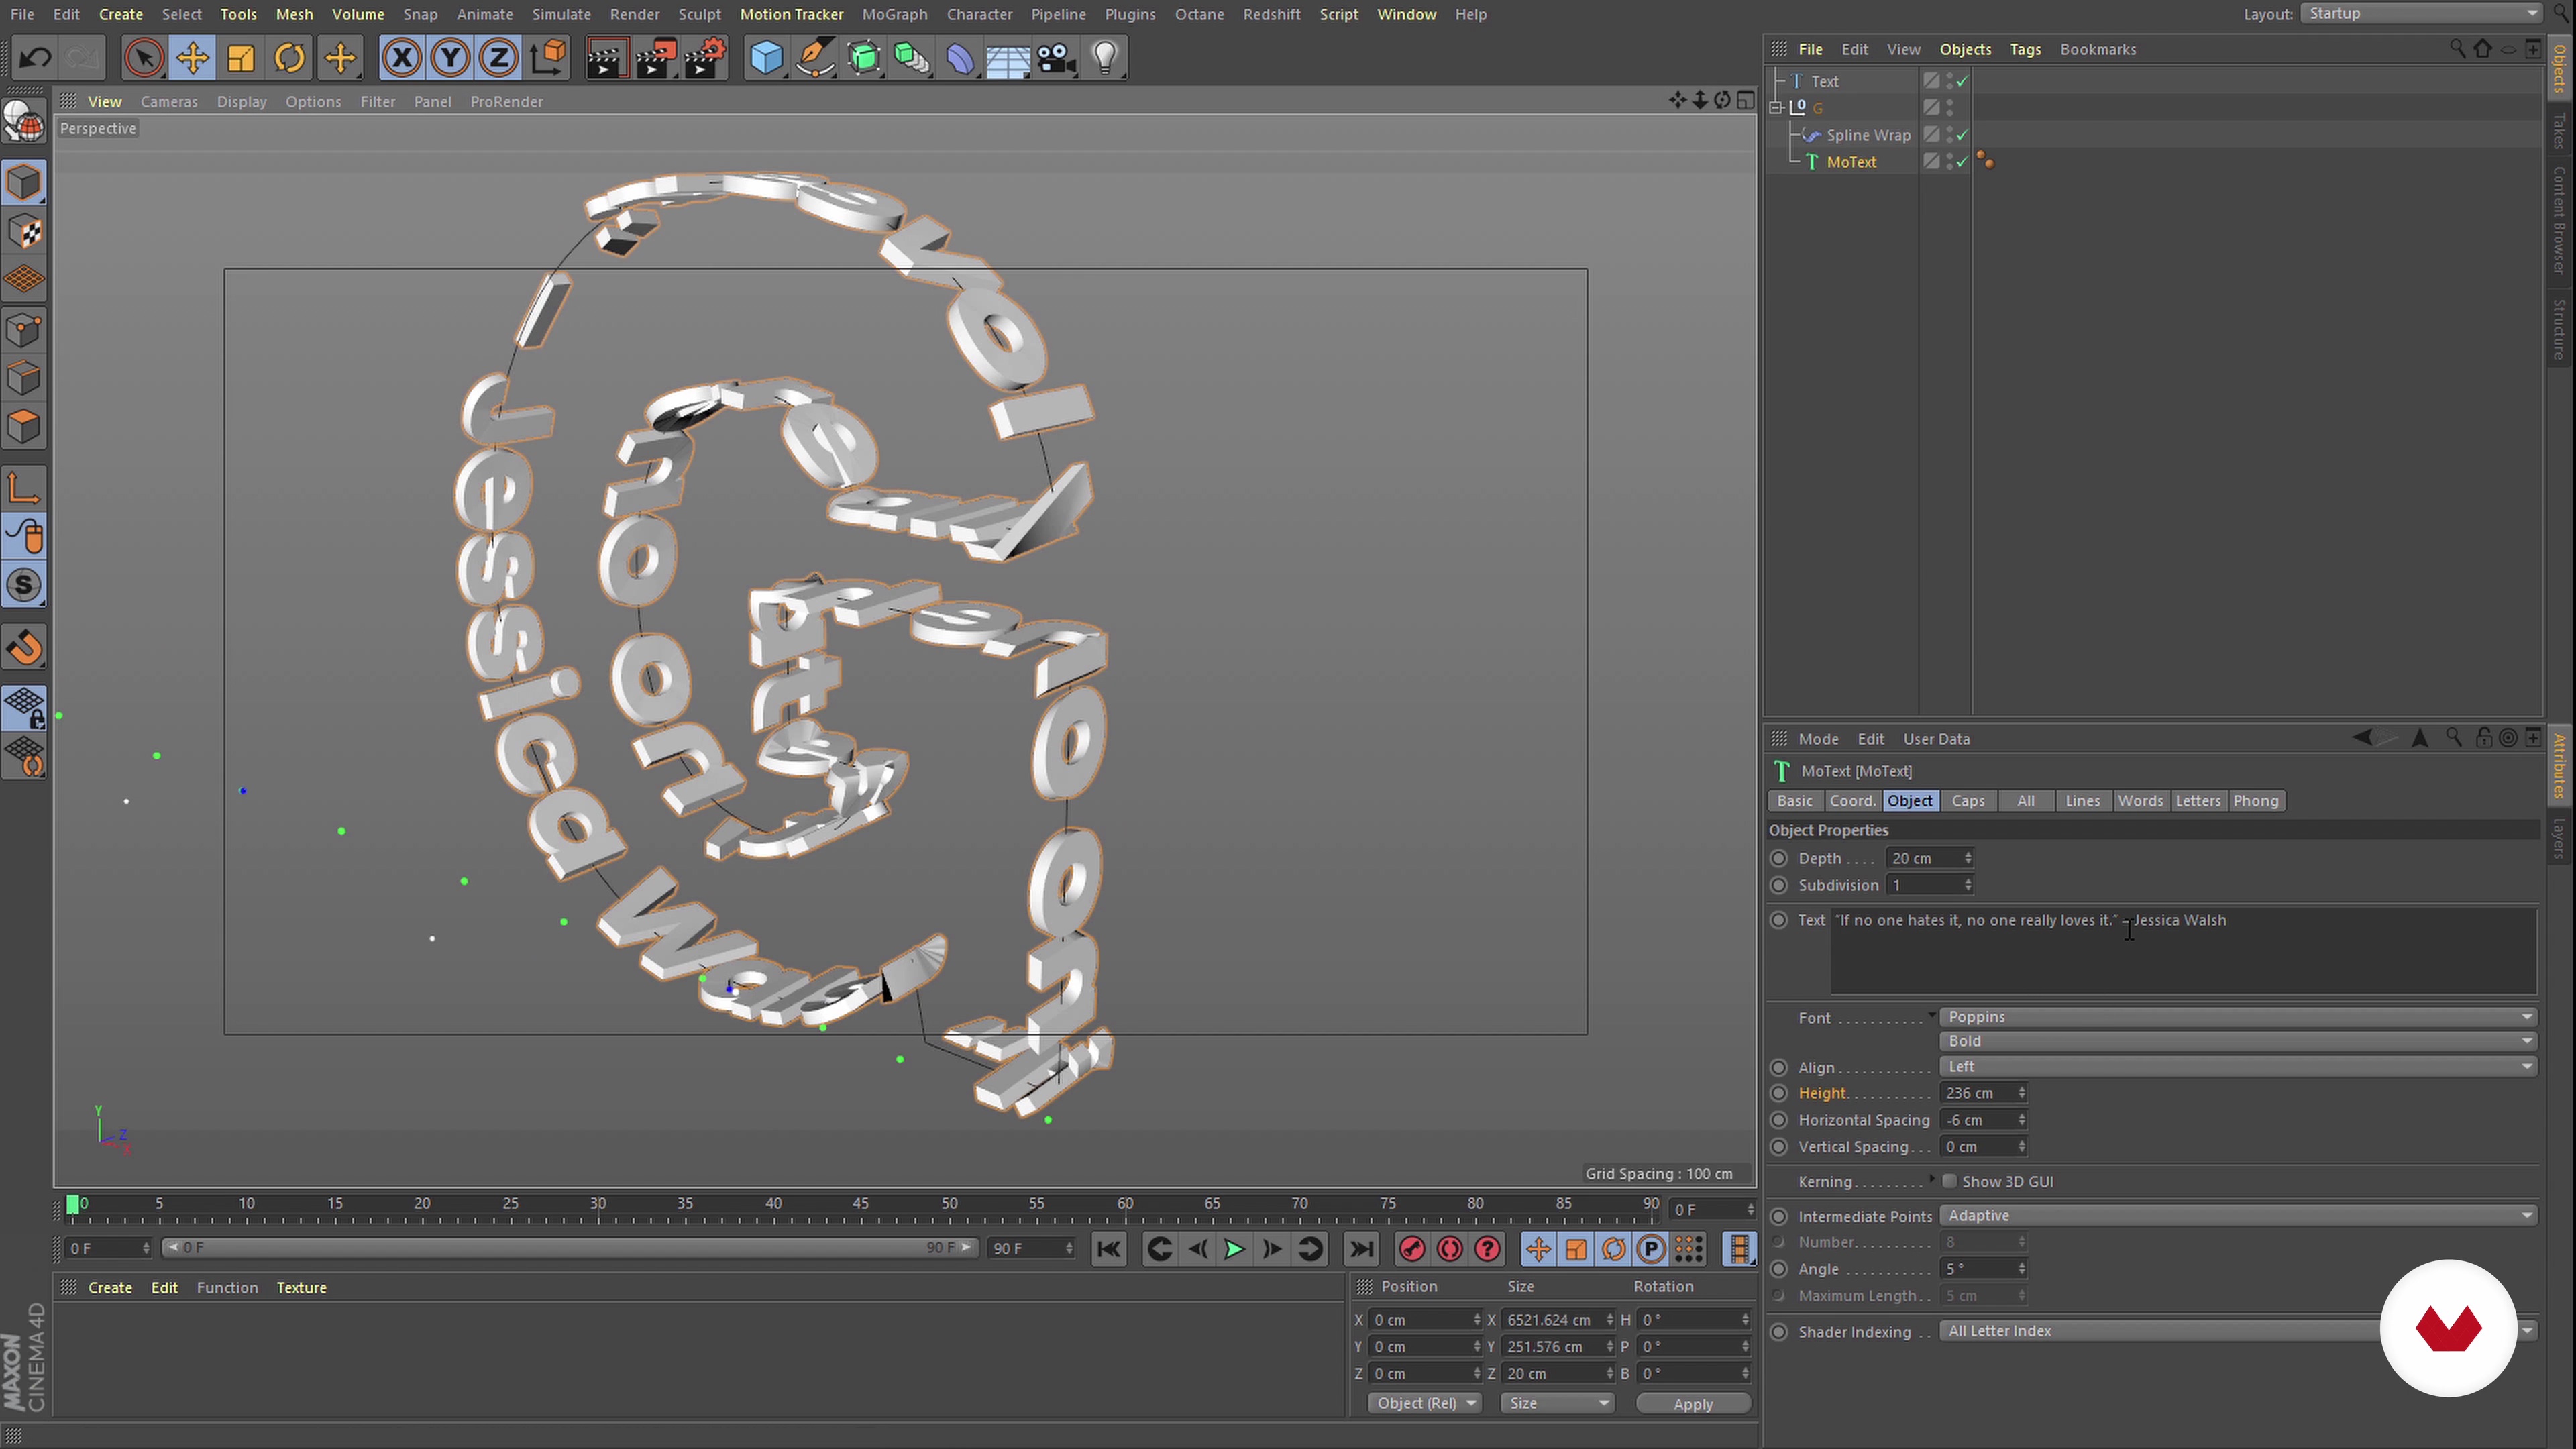
Task: Toggle Height keyframe circle
Action: 1779,1094
